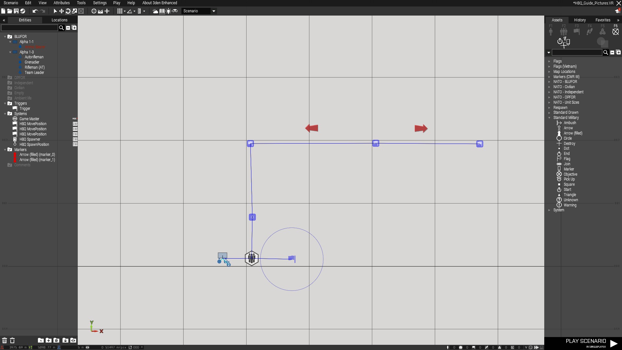
Task: Click the asset browser search field
Action: [577, 52]
